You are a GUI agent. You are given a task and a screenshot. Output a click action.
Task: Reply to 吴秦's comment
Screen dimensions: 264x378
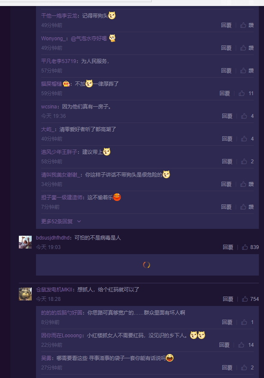point(227,368)
